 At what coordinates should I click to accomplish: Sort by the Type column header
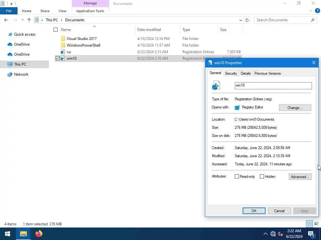click(186, 30)
